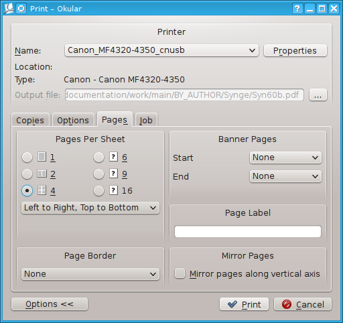Enable mirror pages along vertical axis
Screen dimensions: 343x323
pyautogui.click(x=180, y=273)
